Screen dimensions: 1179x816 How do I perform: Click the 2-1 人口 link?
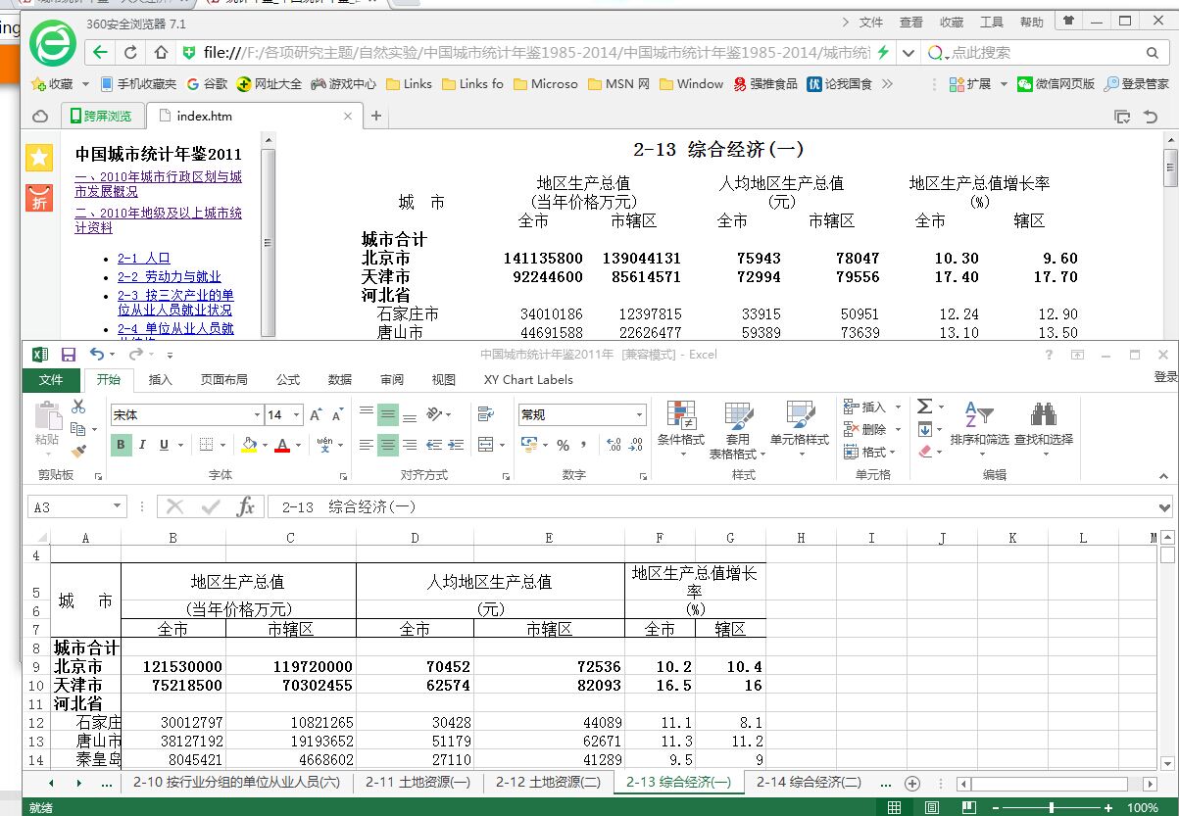pos(144,259)
